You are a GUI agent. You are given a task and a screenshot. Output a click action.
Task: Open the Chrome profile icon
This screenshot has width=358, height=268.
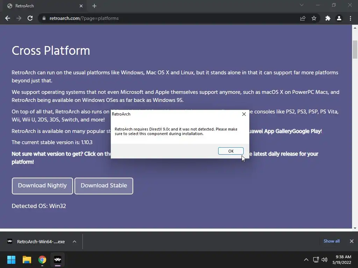339,18
